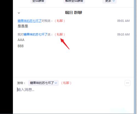Screen dimensions: 137x114
Task: Click the 瞩目 群聊 panel title
Action: [73, 13]
